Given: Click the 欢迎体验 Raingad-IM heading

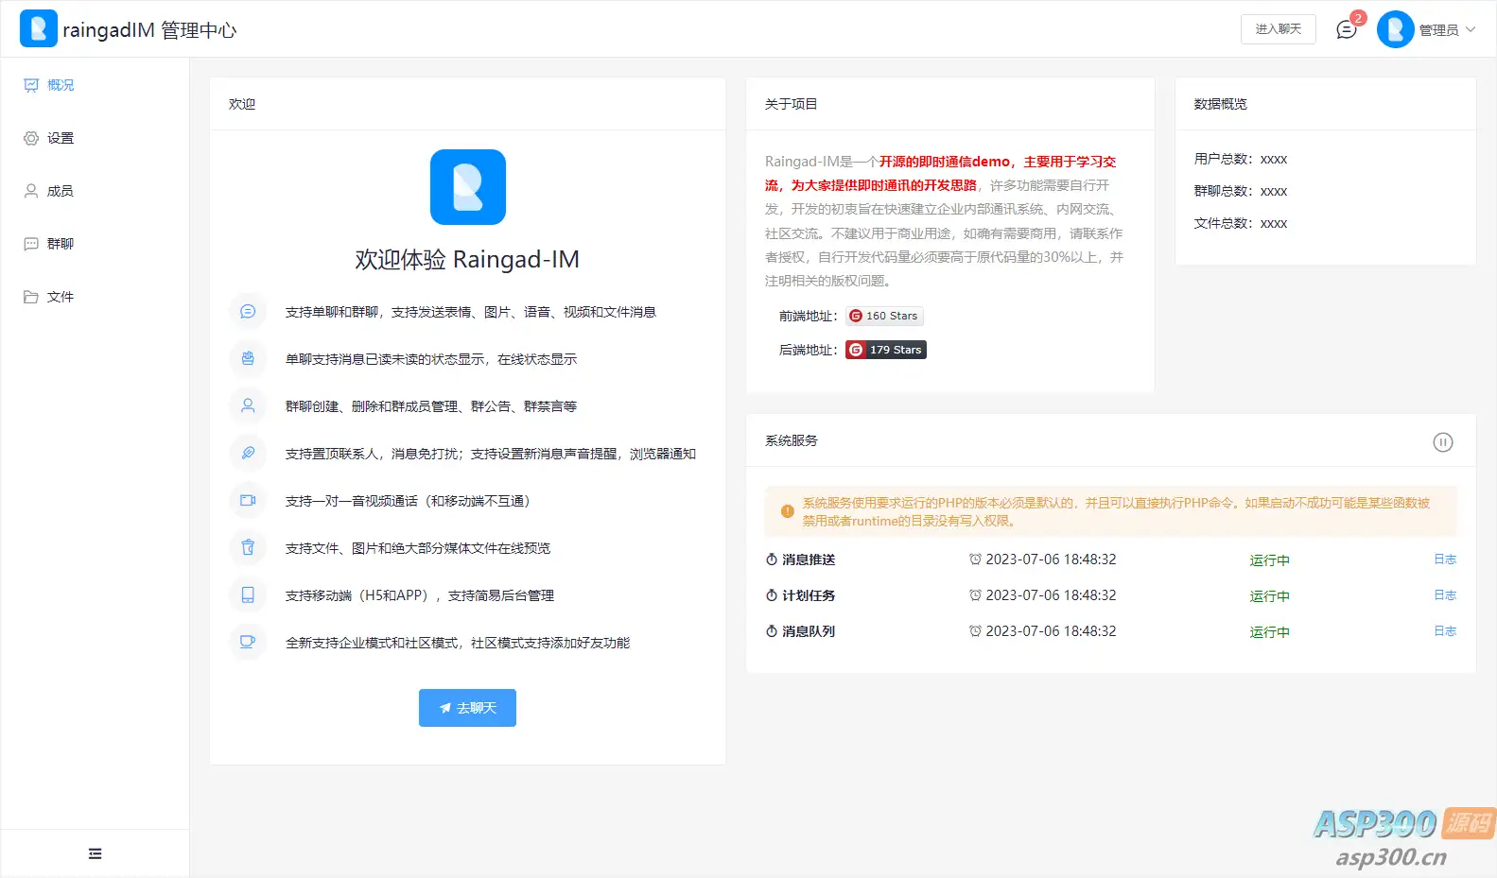Looking at the screenshot, I should click(x=467, y=259).
